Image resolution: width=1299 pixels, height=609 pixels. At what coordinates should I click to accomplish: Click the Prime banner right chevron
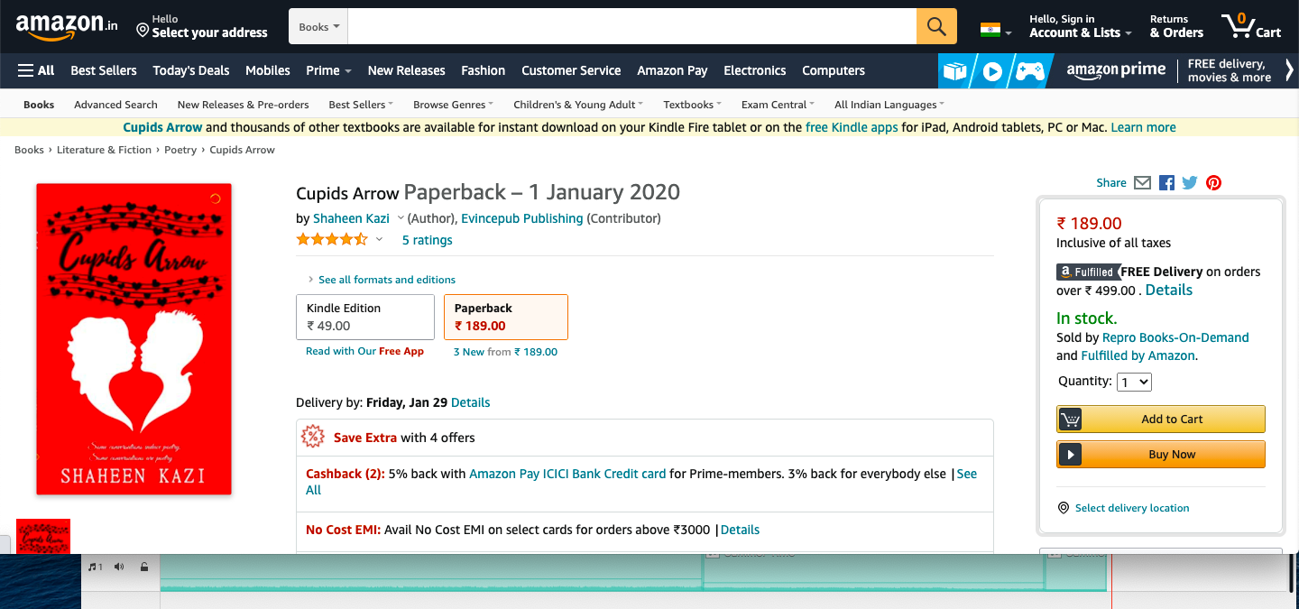(1289, 70)
